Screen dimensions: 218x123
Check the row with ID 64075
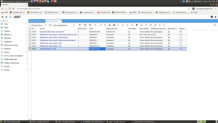click(30, 35)
